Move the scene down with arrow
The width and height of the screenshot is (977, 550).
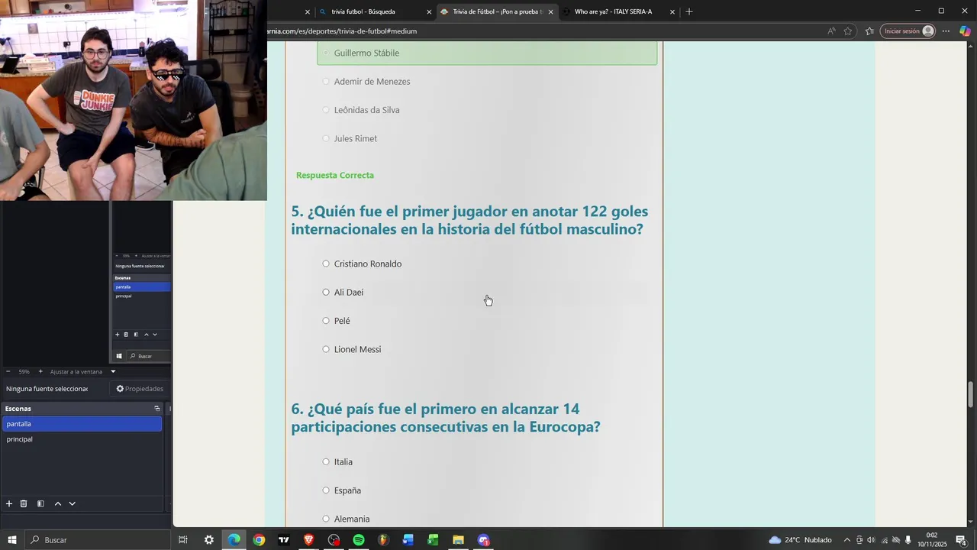click(72, 503)
